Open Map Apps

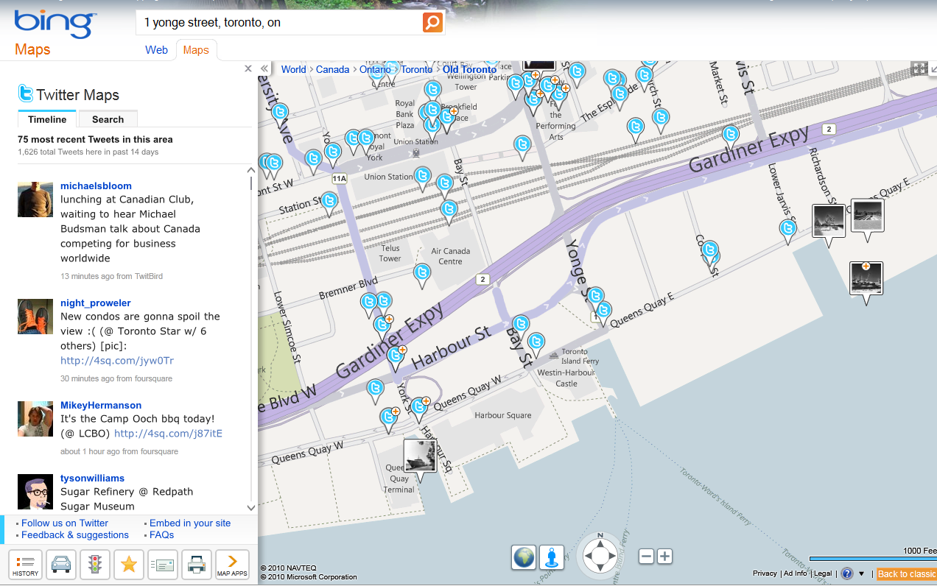232,565
